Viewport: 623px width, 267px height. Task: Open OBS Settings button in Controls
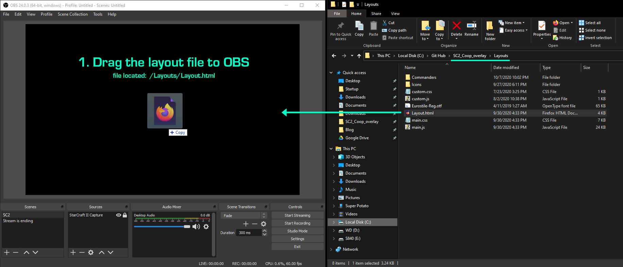point(298,239)
